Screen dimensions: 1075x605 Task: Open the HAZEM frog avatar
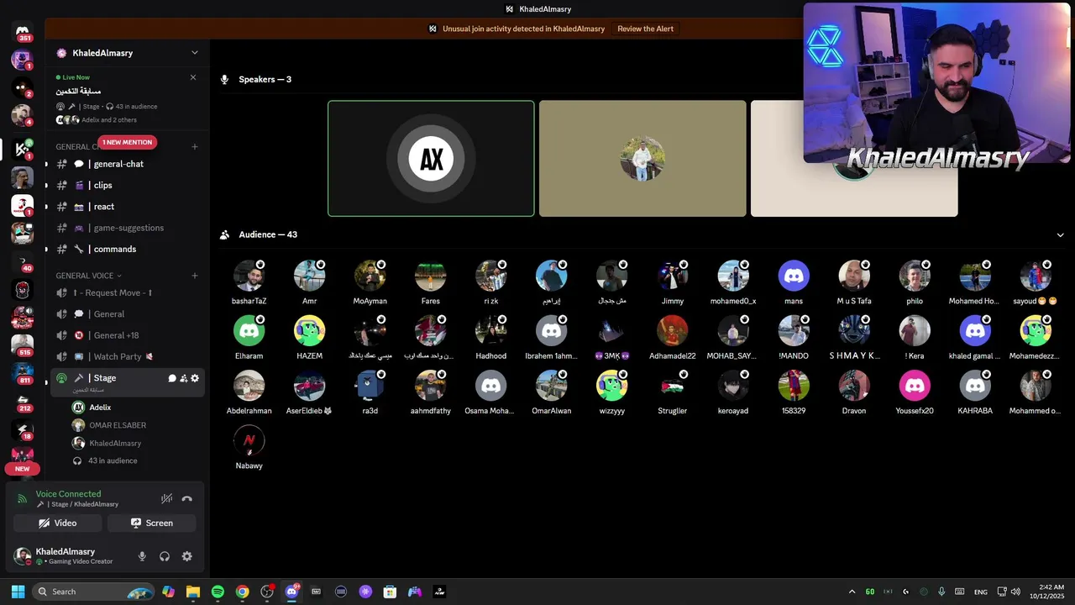(309, 331)
